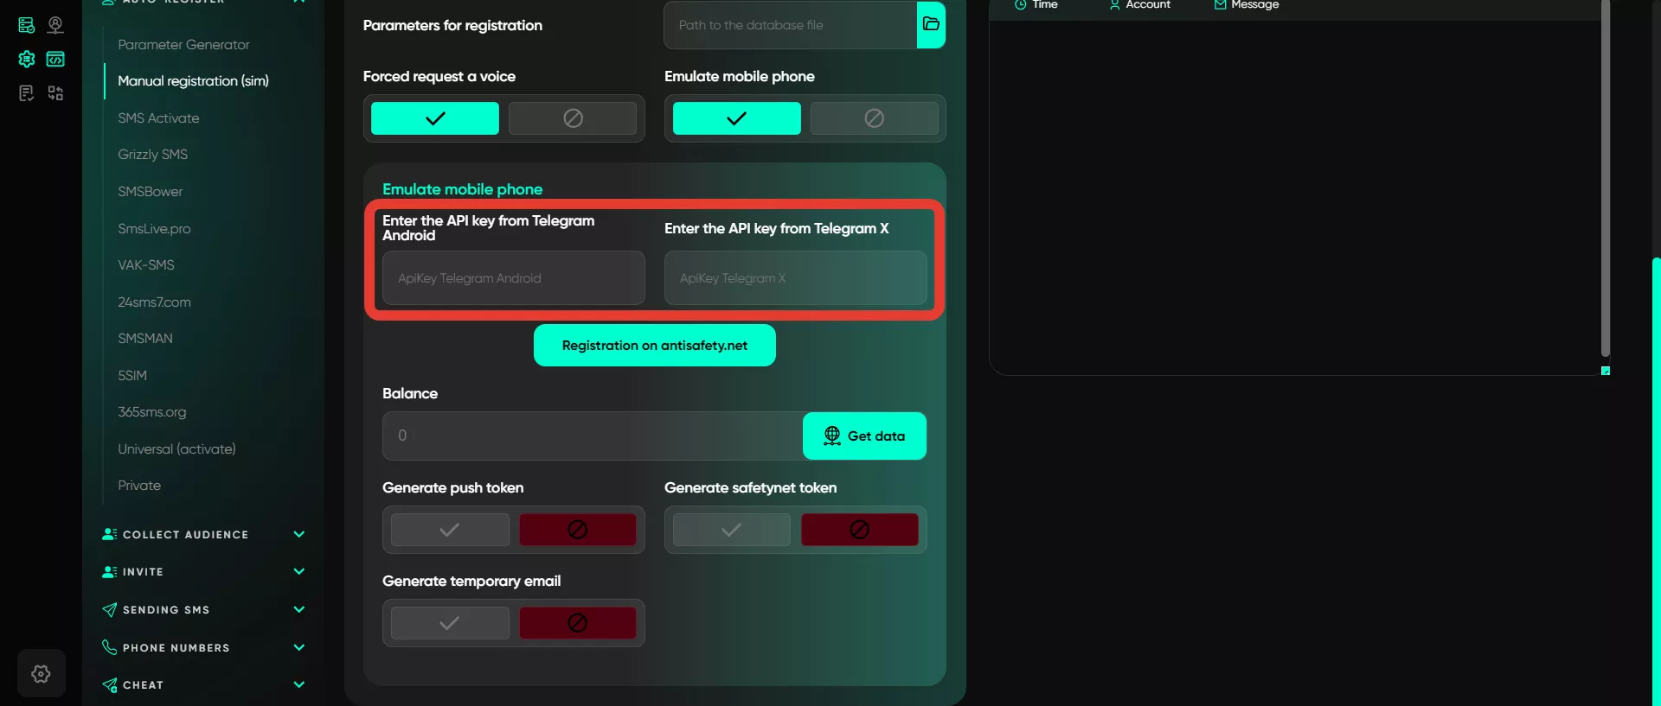The image size is (1661, 706).
Task: Click the Balance value field
Action: click(593, 436)
